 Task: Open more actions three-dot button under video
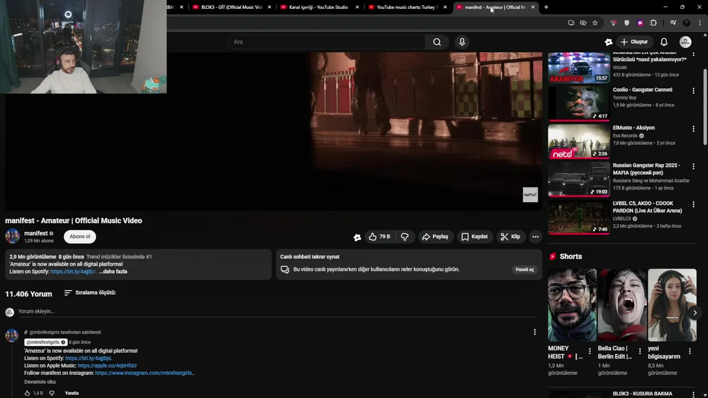[x=535, y=237]
